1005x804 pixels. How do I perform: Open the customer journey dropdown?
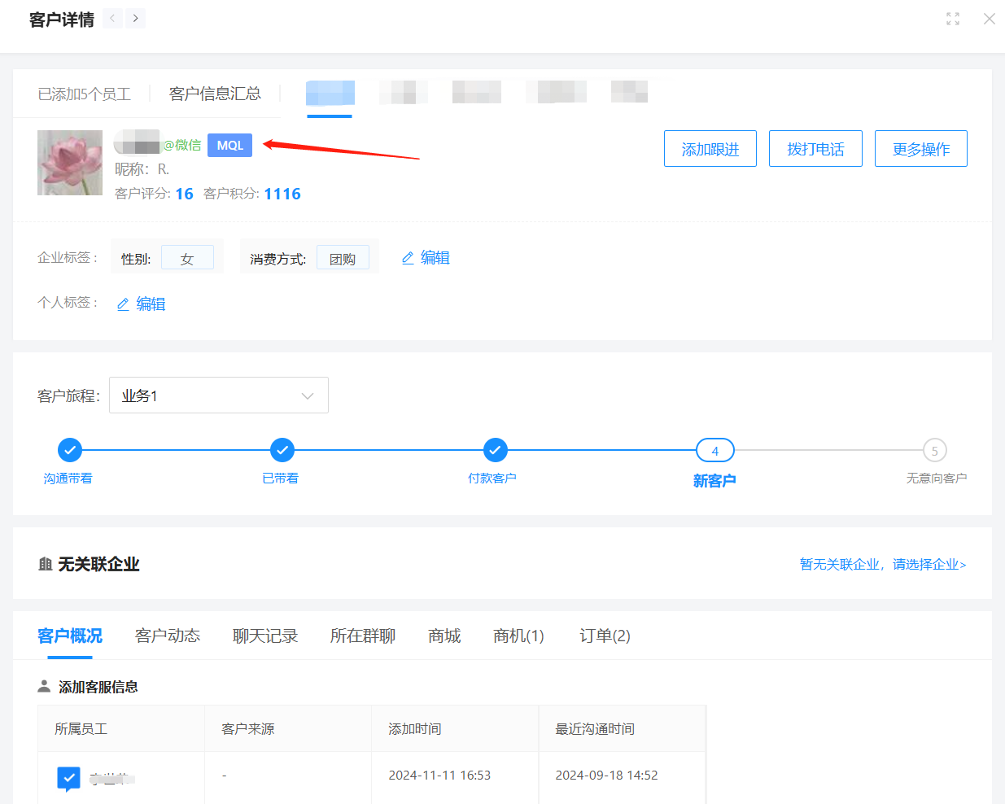point(219,395)
